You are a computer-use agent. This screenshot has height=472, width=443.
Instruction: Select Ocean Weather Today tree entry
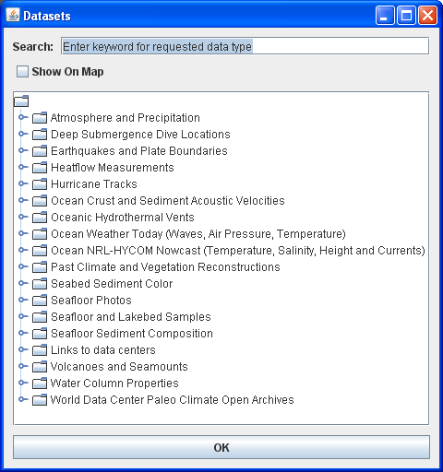[198, 234]
